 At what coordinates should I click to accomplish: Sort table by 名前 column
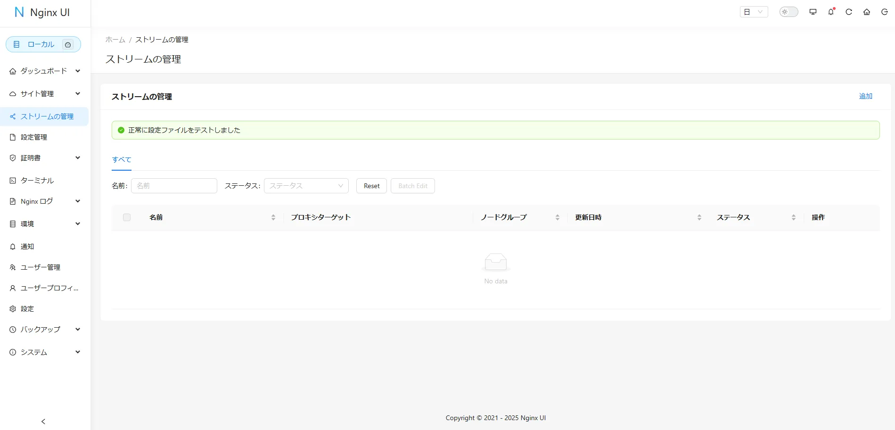(212, 217)
